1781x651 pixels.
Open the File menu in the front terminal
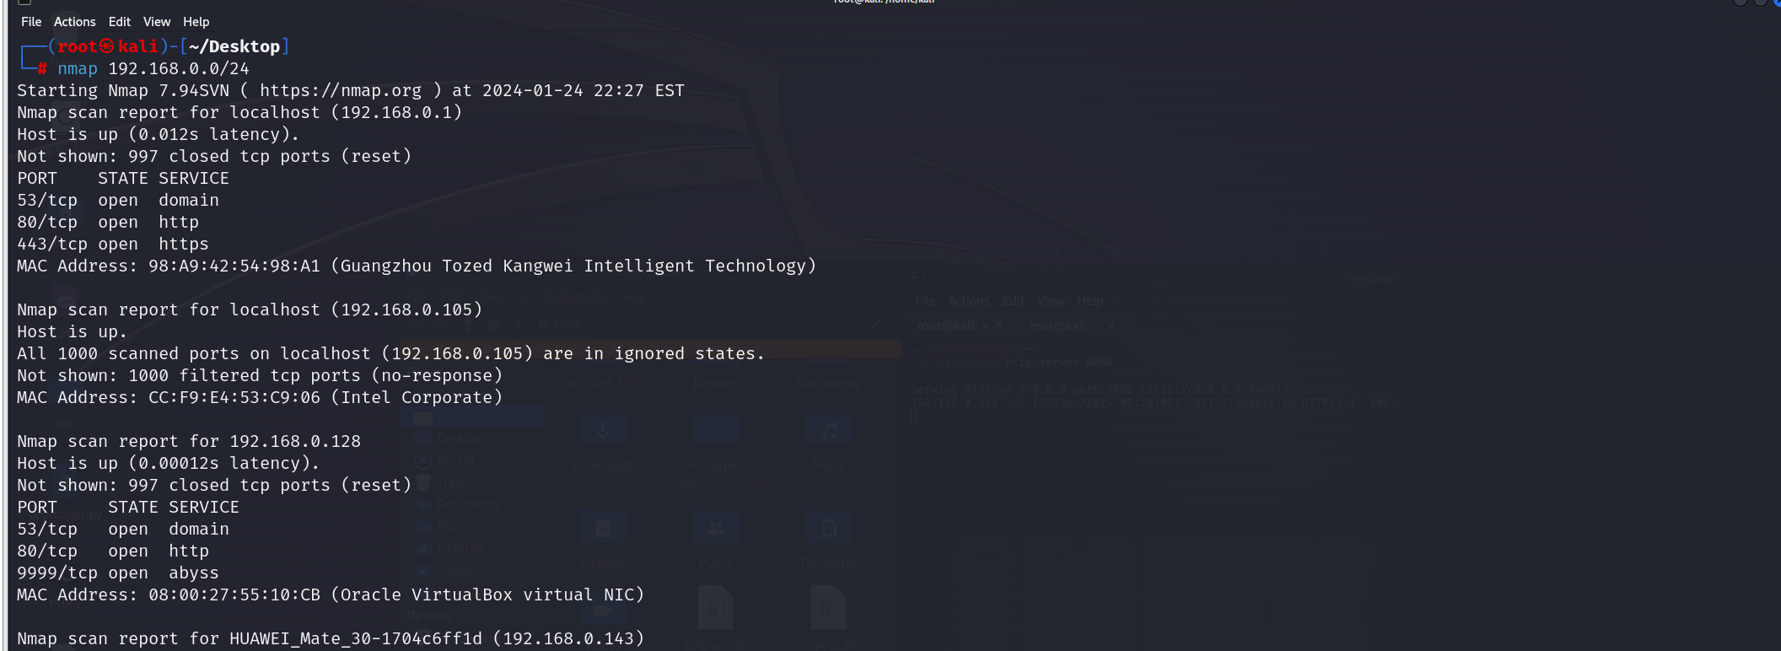(x=31, y=22)
